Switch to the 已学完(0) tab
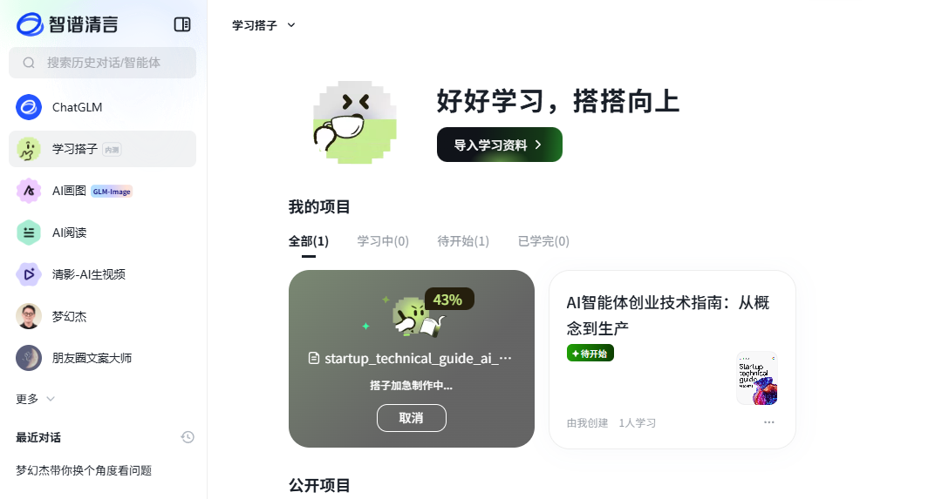The height and width of the screenshot is (499, 935). coord(544,241)
